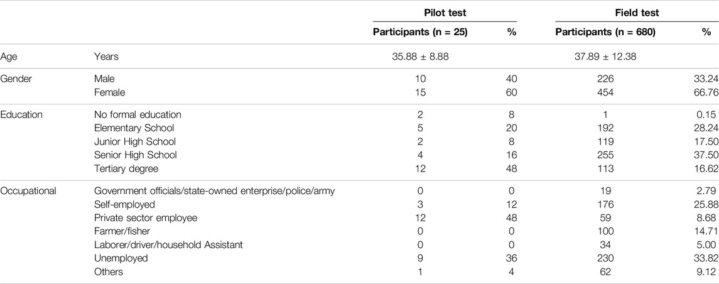Image resolution: width=719 pixels, height=284 pixels.
Task: Click the Others row percentage 9.12
Action: pyautogui.click(x=710, y=271)
